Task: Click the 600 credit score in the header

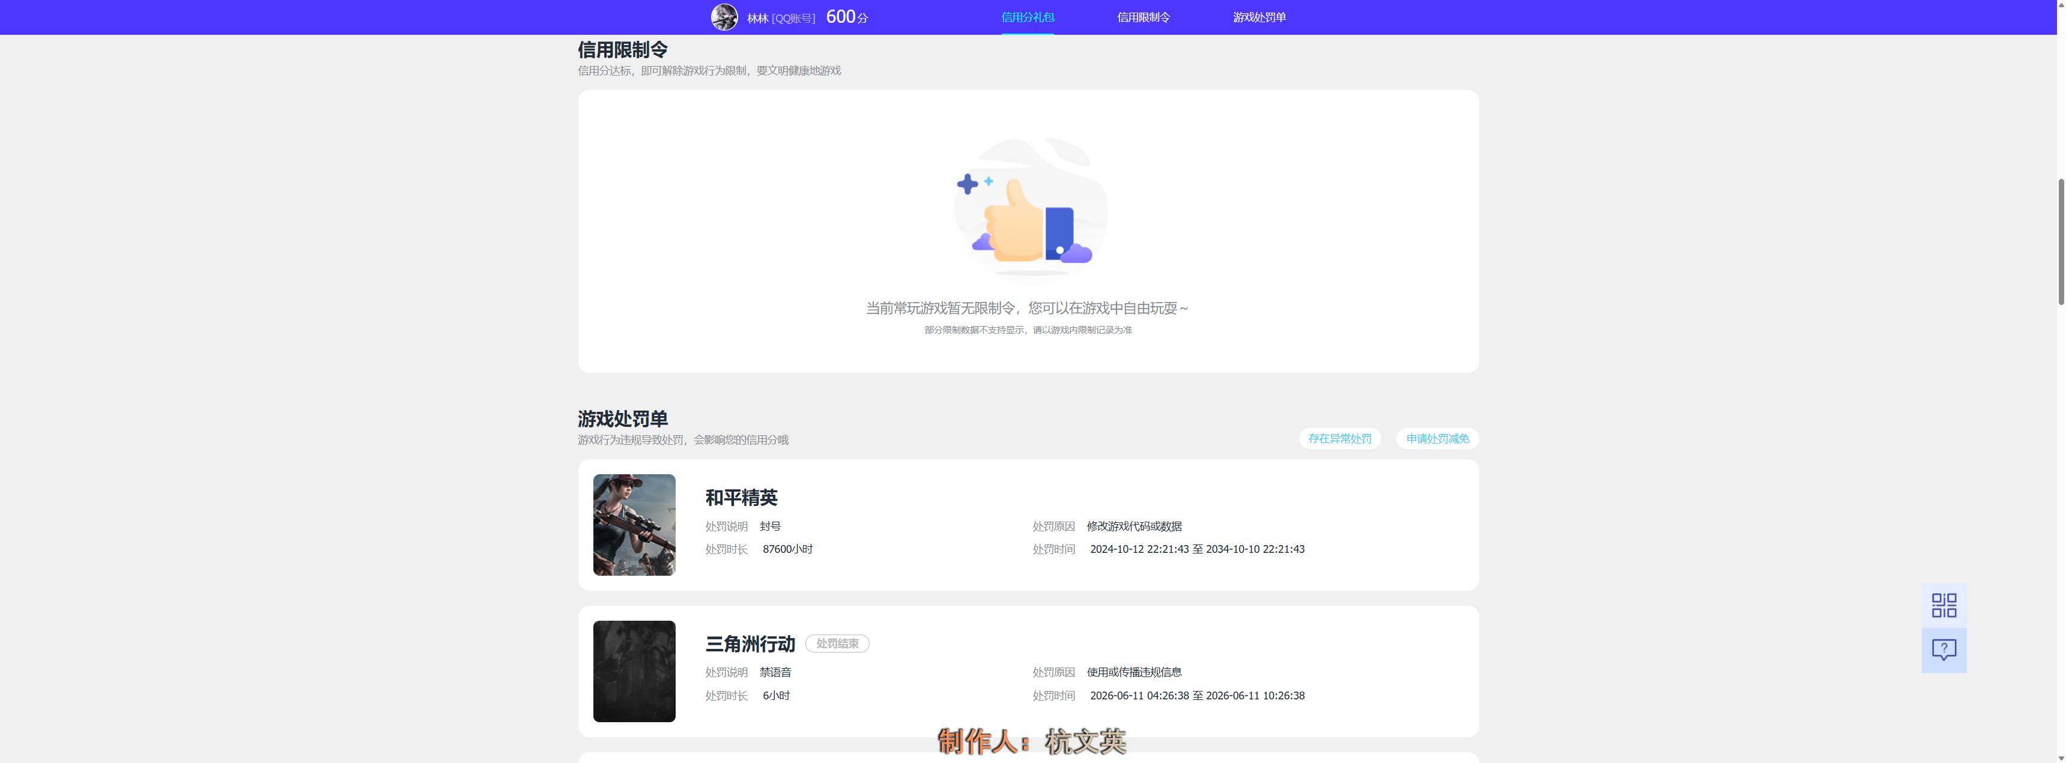Action: click(847, 17)
